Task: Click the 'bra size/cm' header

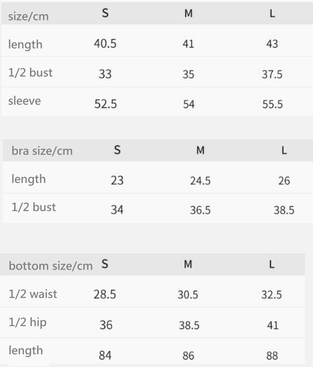Action: tap(42, 151)
